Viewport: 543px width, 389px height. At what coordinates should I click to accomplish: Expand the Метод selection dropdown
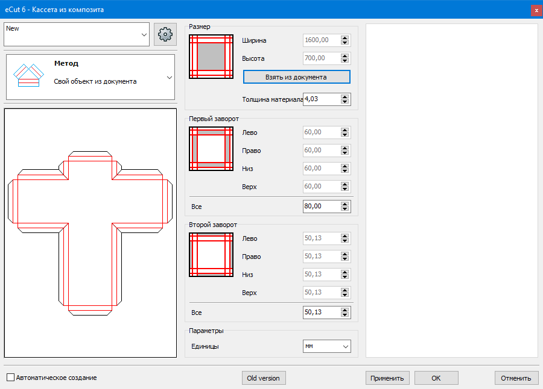pyautogui.click(x=169, y=77)
